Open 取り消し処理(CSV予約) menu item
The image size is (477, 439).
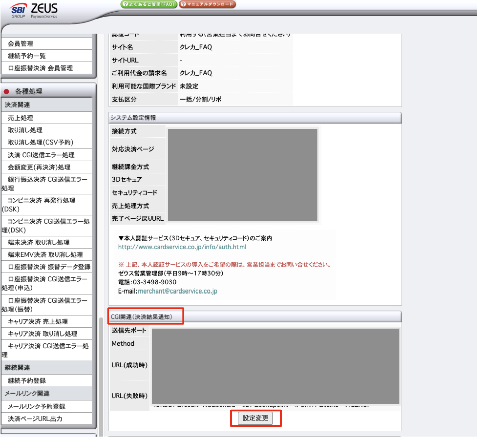click(x=47, y=142)
